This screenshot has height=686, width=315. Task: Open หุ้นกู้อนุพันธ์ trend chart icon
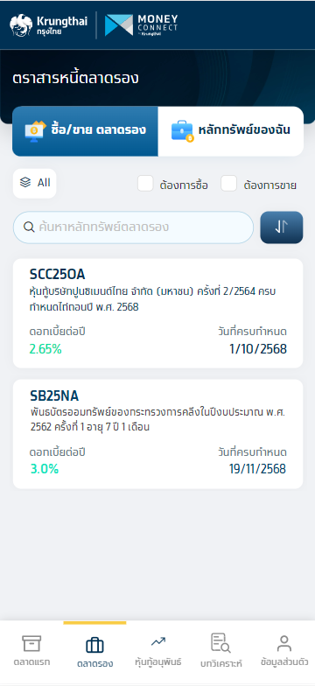click(157, 642)
